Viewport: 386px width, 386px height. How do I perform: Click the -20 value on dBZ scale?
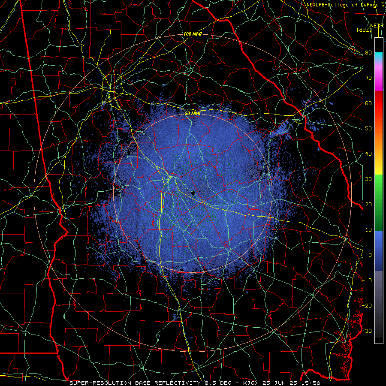coord(367,305)
